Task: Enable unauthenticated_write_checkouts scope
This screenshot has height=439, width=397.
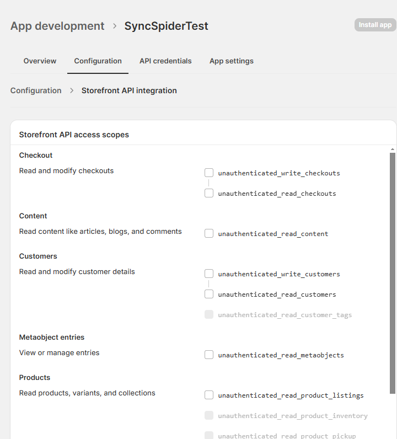Action: (209, 173)
